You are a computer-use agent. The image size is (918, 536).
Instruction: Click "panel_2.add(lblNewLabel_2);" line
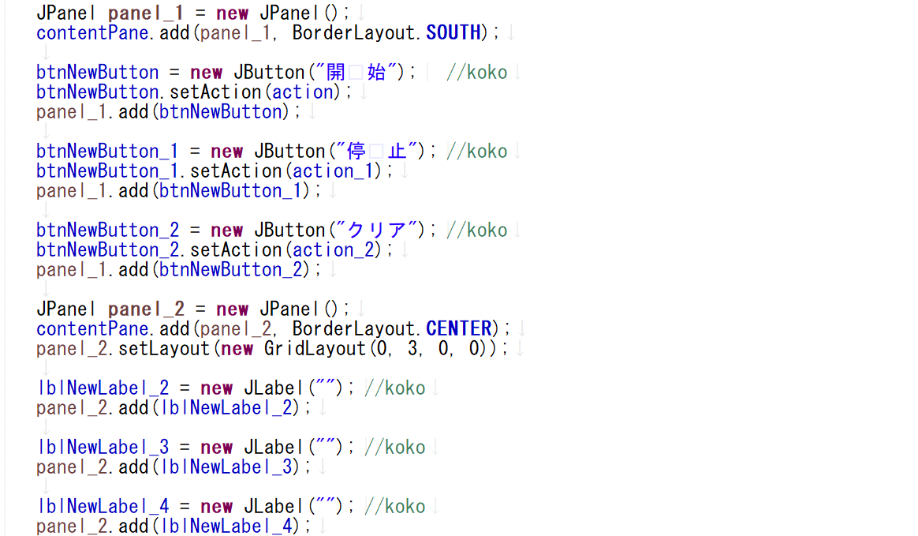coord(174,407)
